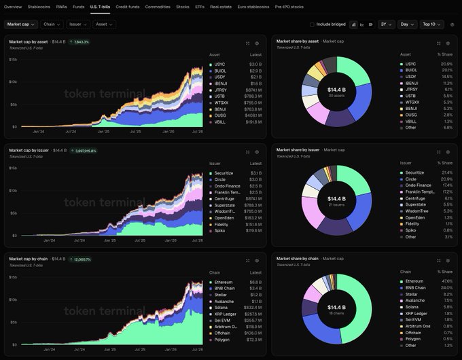462x360 pixels.
Task: Click the Market share by issuer title
Action: [x=298, y=149]
